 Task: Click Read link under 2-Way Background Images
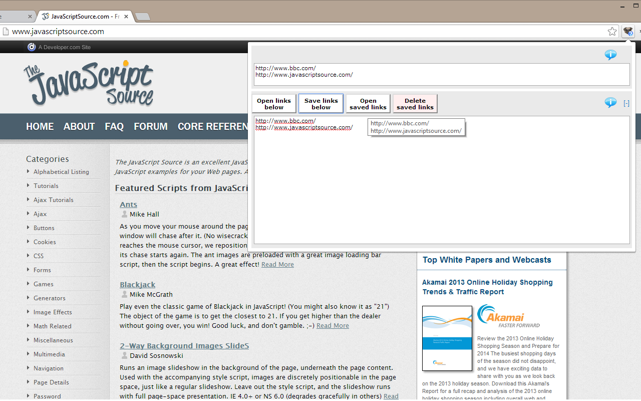(391, 396)
